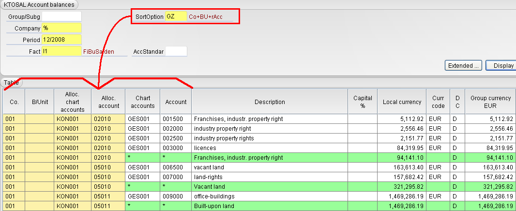Screen dimensions: 516x211
Task: Click the Display button
Action: click(x=501, y=65)
